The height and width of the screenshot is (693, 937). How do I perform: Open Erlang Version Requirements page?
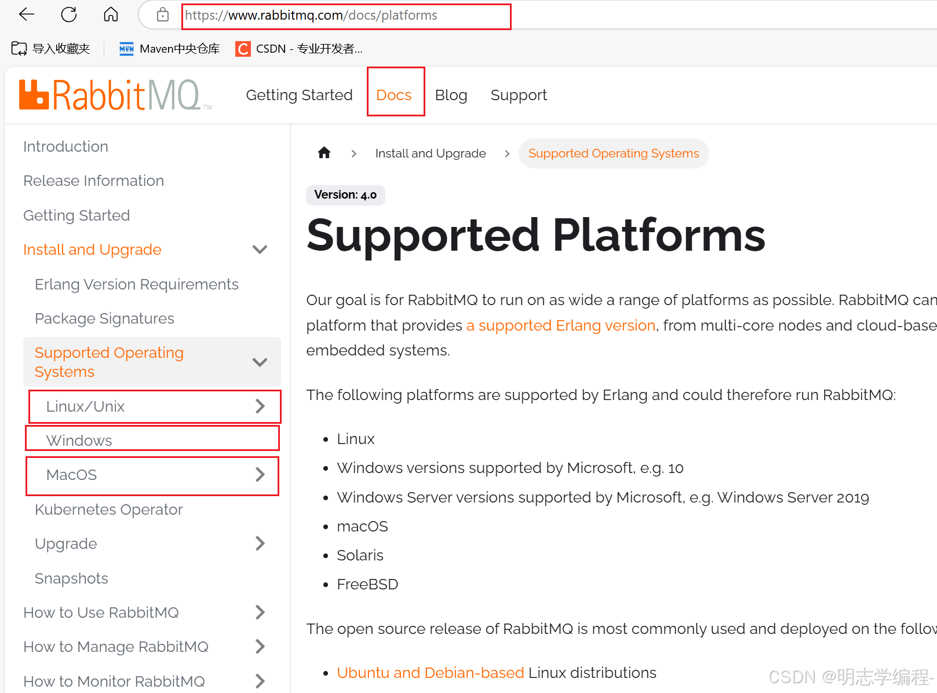[136, 284]
